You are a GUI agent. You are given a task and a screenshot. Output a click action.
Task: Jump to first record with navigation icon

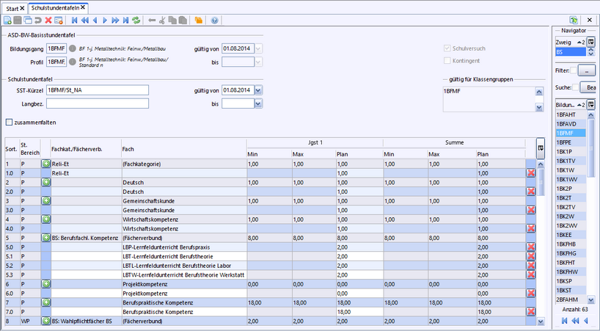74,21
